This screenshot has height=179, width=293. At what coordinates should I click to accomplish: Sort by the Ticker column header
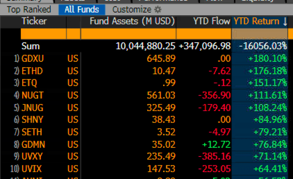(x=34, y=22)
